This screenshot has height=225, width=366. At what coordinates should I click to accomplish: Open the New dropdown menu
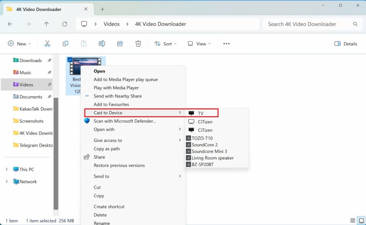[x=19, y=44]
